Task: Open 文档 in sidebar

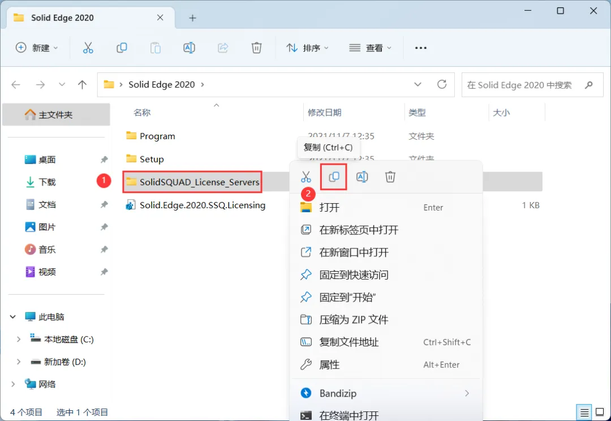Action: pos(47,205)
